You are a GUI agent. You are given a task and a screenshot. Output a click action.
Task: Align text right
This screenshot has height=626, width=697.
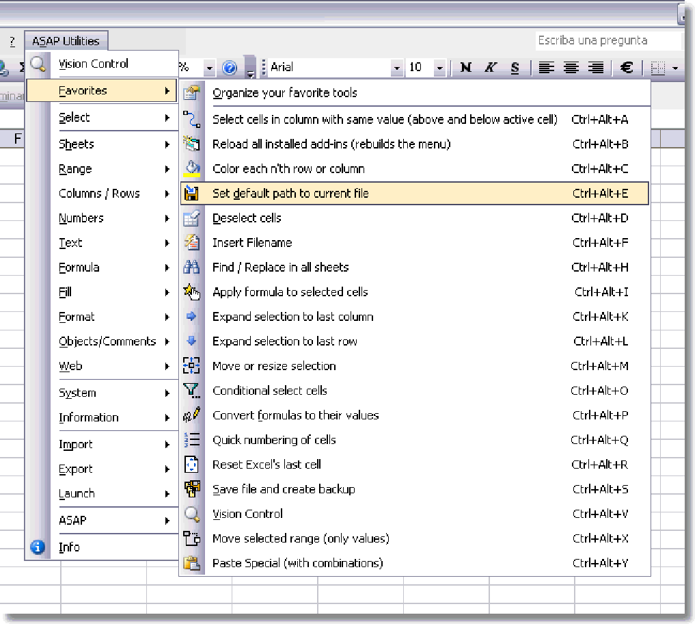pyautogui.click(x=596, y=68)
